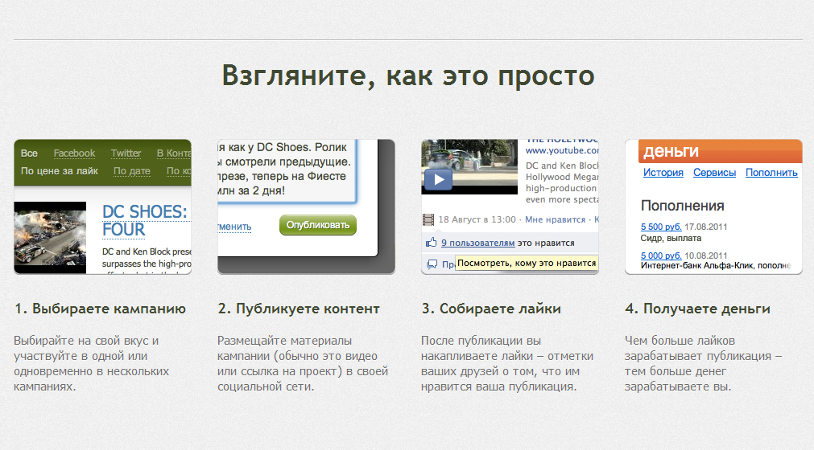Click the paragraph starting Размещайте материалы
The height and width of the screenshot is (450, 814).
pyautogui.click(x=303, y=363)
